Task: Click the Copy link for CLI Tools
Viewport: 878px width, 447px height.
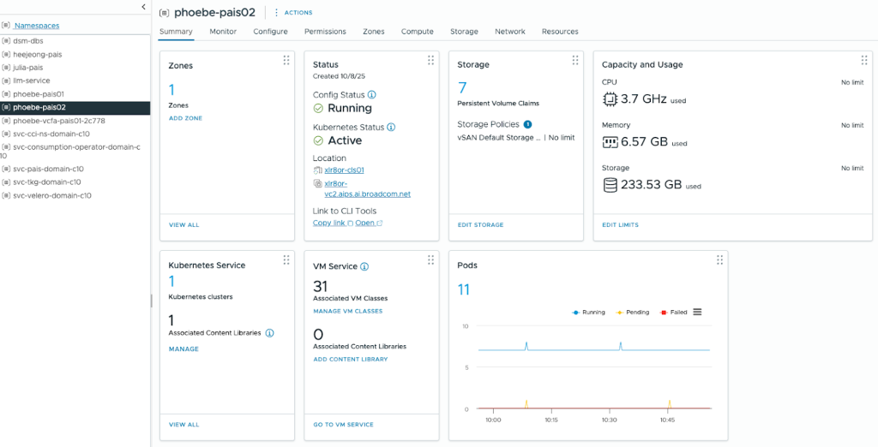Action: (328, 223)
